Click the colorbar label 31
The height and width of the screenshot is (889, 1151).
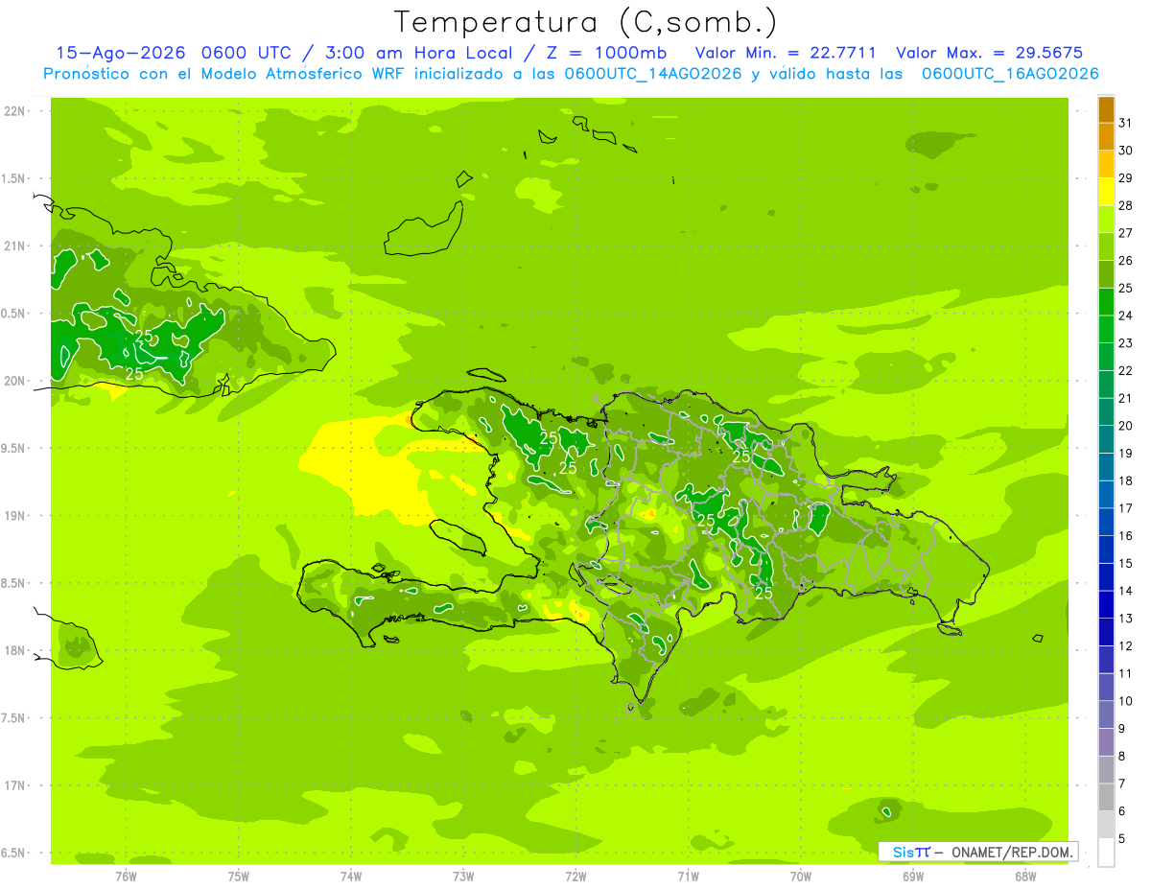pos(1125,123)
